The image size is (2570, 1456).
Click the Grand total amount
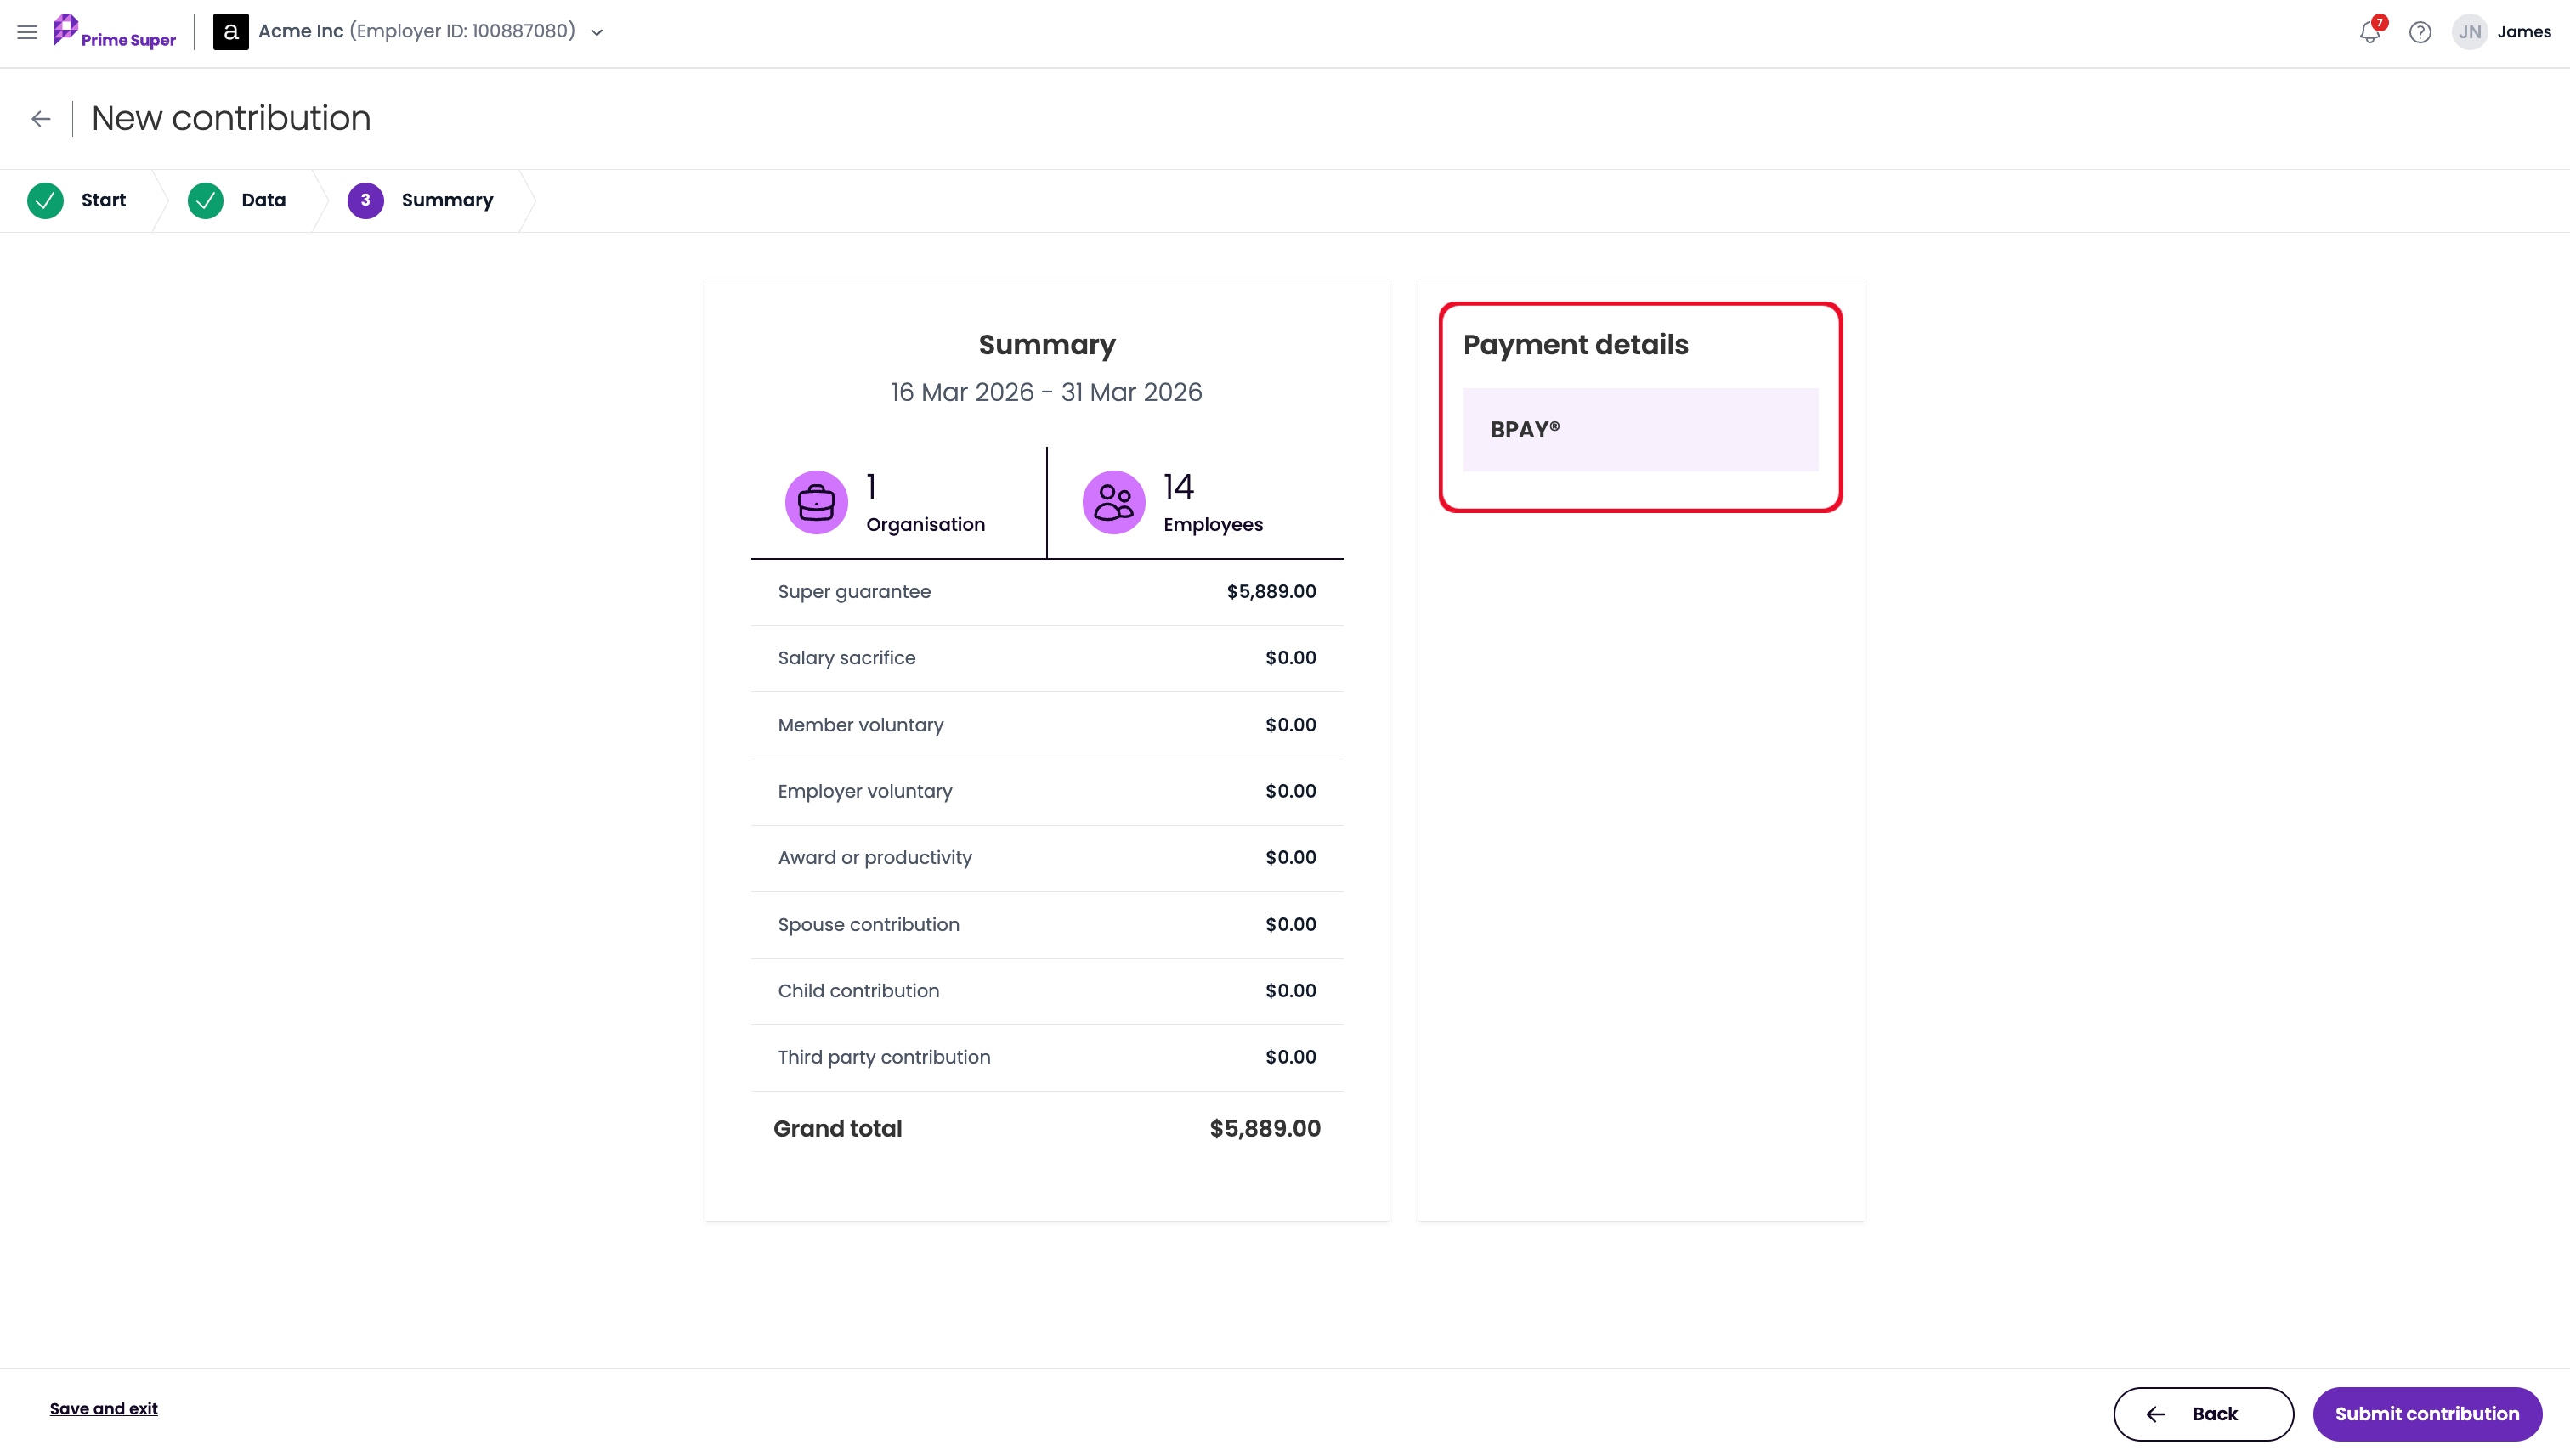coord(1265,1128)
